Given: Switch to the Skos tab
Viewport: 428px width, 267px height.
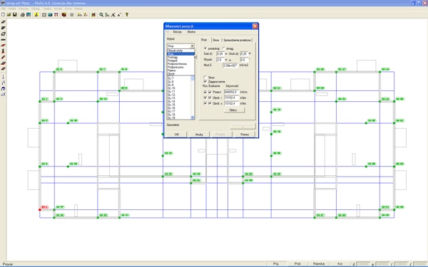Looking at the screenshot, I should [216, 40].
